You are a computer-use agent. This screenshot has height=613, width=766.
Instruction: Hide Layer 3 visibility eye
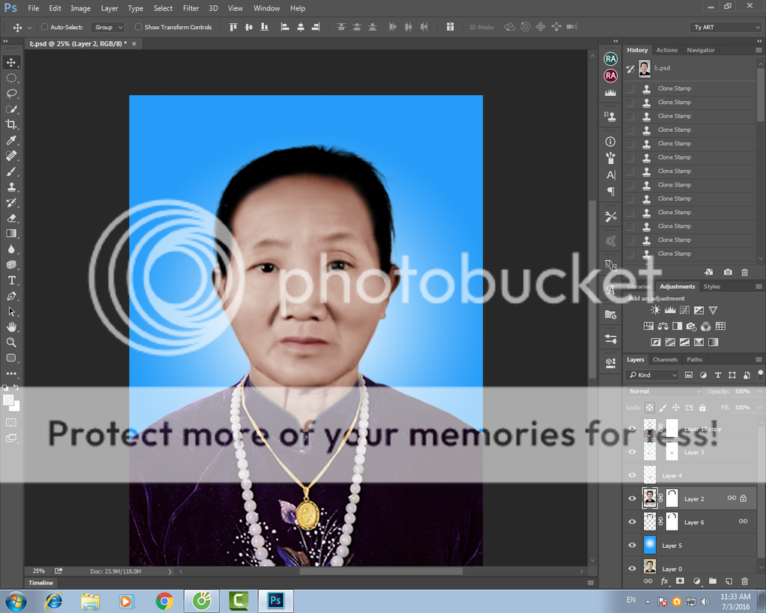pos(632,452)
